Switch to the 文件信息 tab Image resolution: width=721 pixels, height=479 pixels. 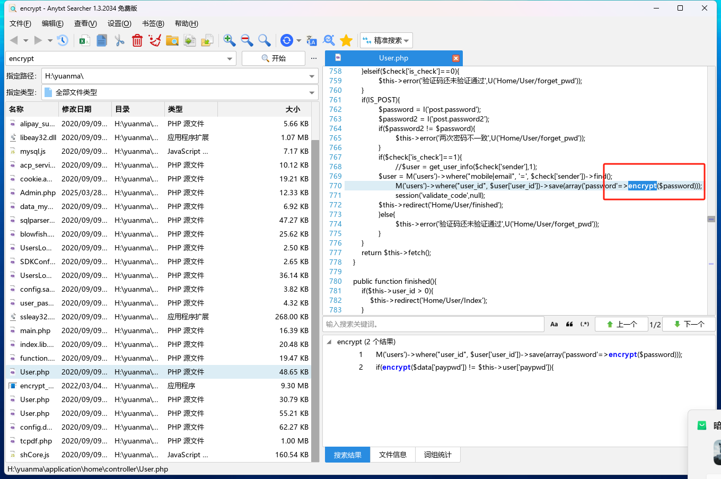click(392, 455)
